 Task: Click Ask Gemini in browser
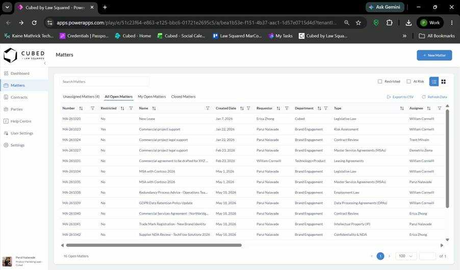coord(385,7)
